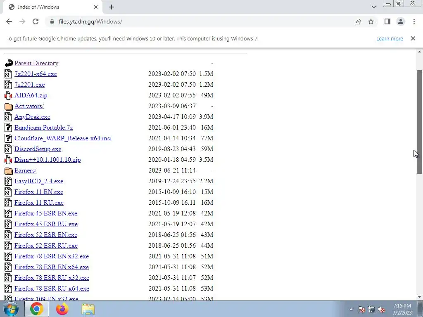The width and height of the screenshot is (423, 317).
Task: Click the page vertical scrollbar thumb
Action: click(x=419, y=122)
